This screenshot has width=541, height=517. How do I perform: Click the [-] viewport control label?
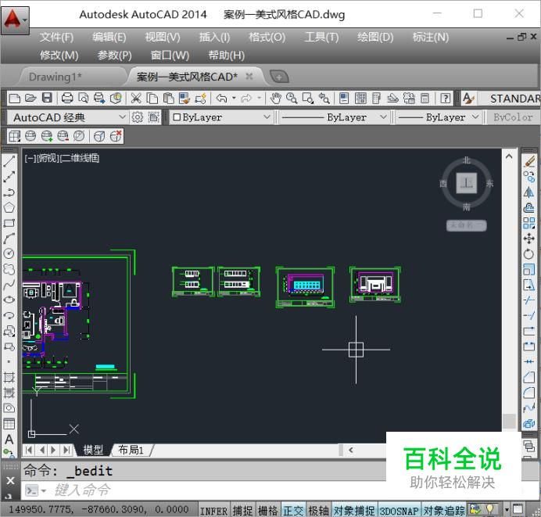tap(30, 159)
